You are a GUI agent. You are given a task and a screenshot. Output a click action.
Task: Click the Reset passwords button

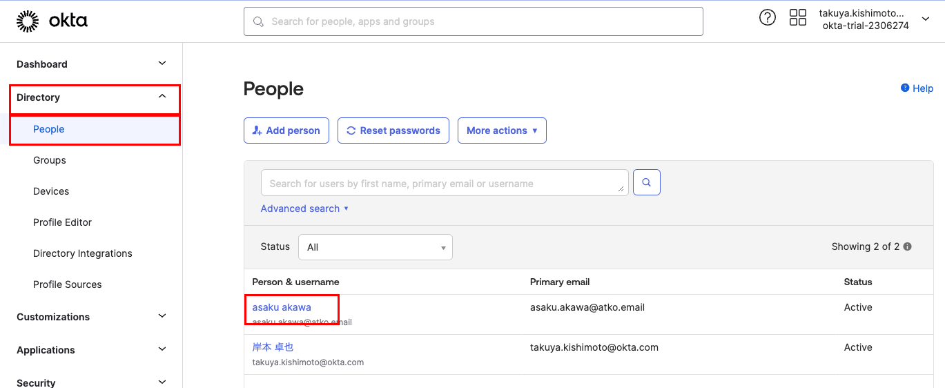click(393, 130)
